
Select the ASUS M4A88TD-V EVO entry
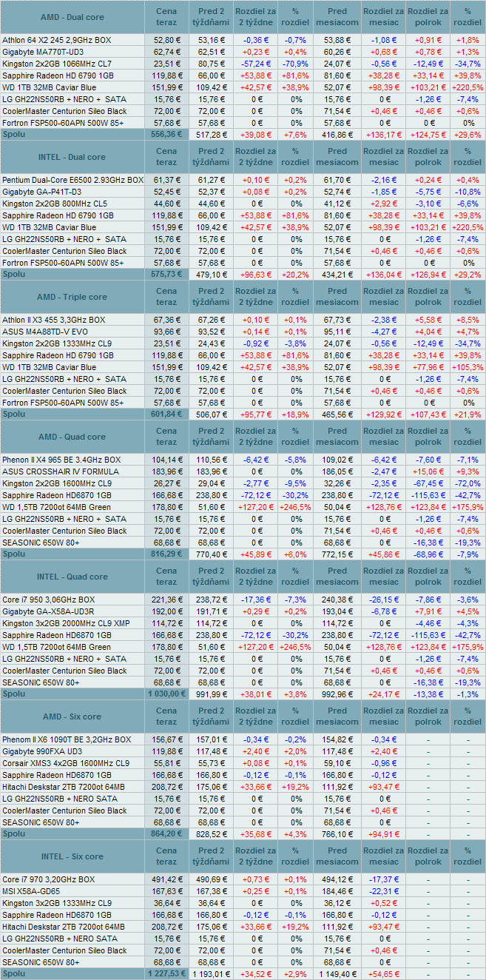(45, 332)
